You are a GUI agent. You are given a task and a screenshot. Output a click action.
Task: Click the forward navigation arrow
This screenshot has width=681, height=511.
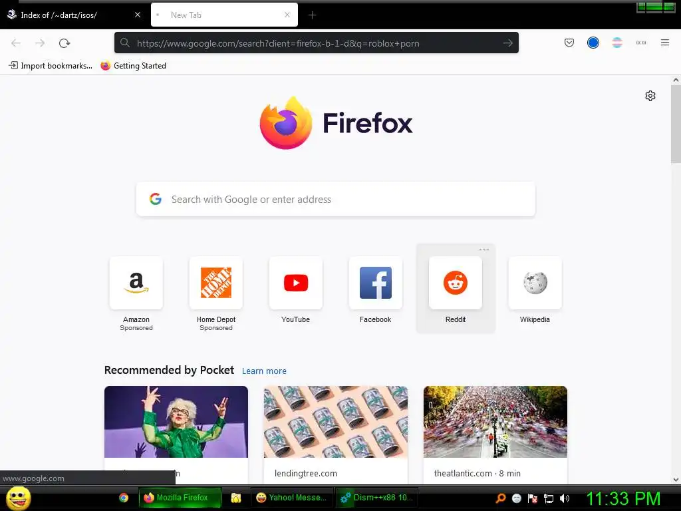pos(40,43)
